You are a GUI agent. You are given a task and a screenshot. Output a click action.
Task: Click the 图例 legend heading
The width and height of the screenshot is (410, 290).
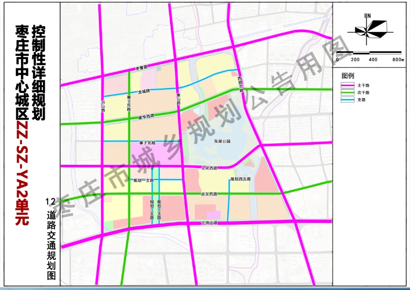coord(348,75)
